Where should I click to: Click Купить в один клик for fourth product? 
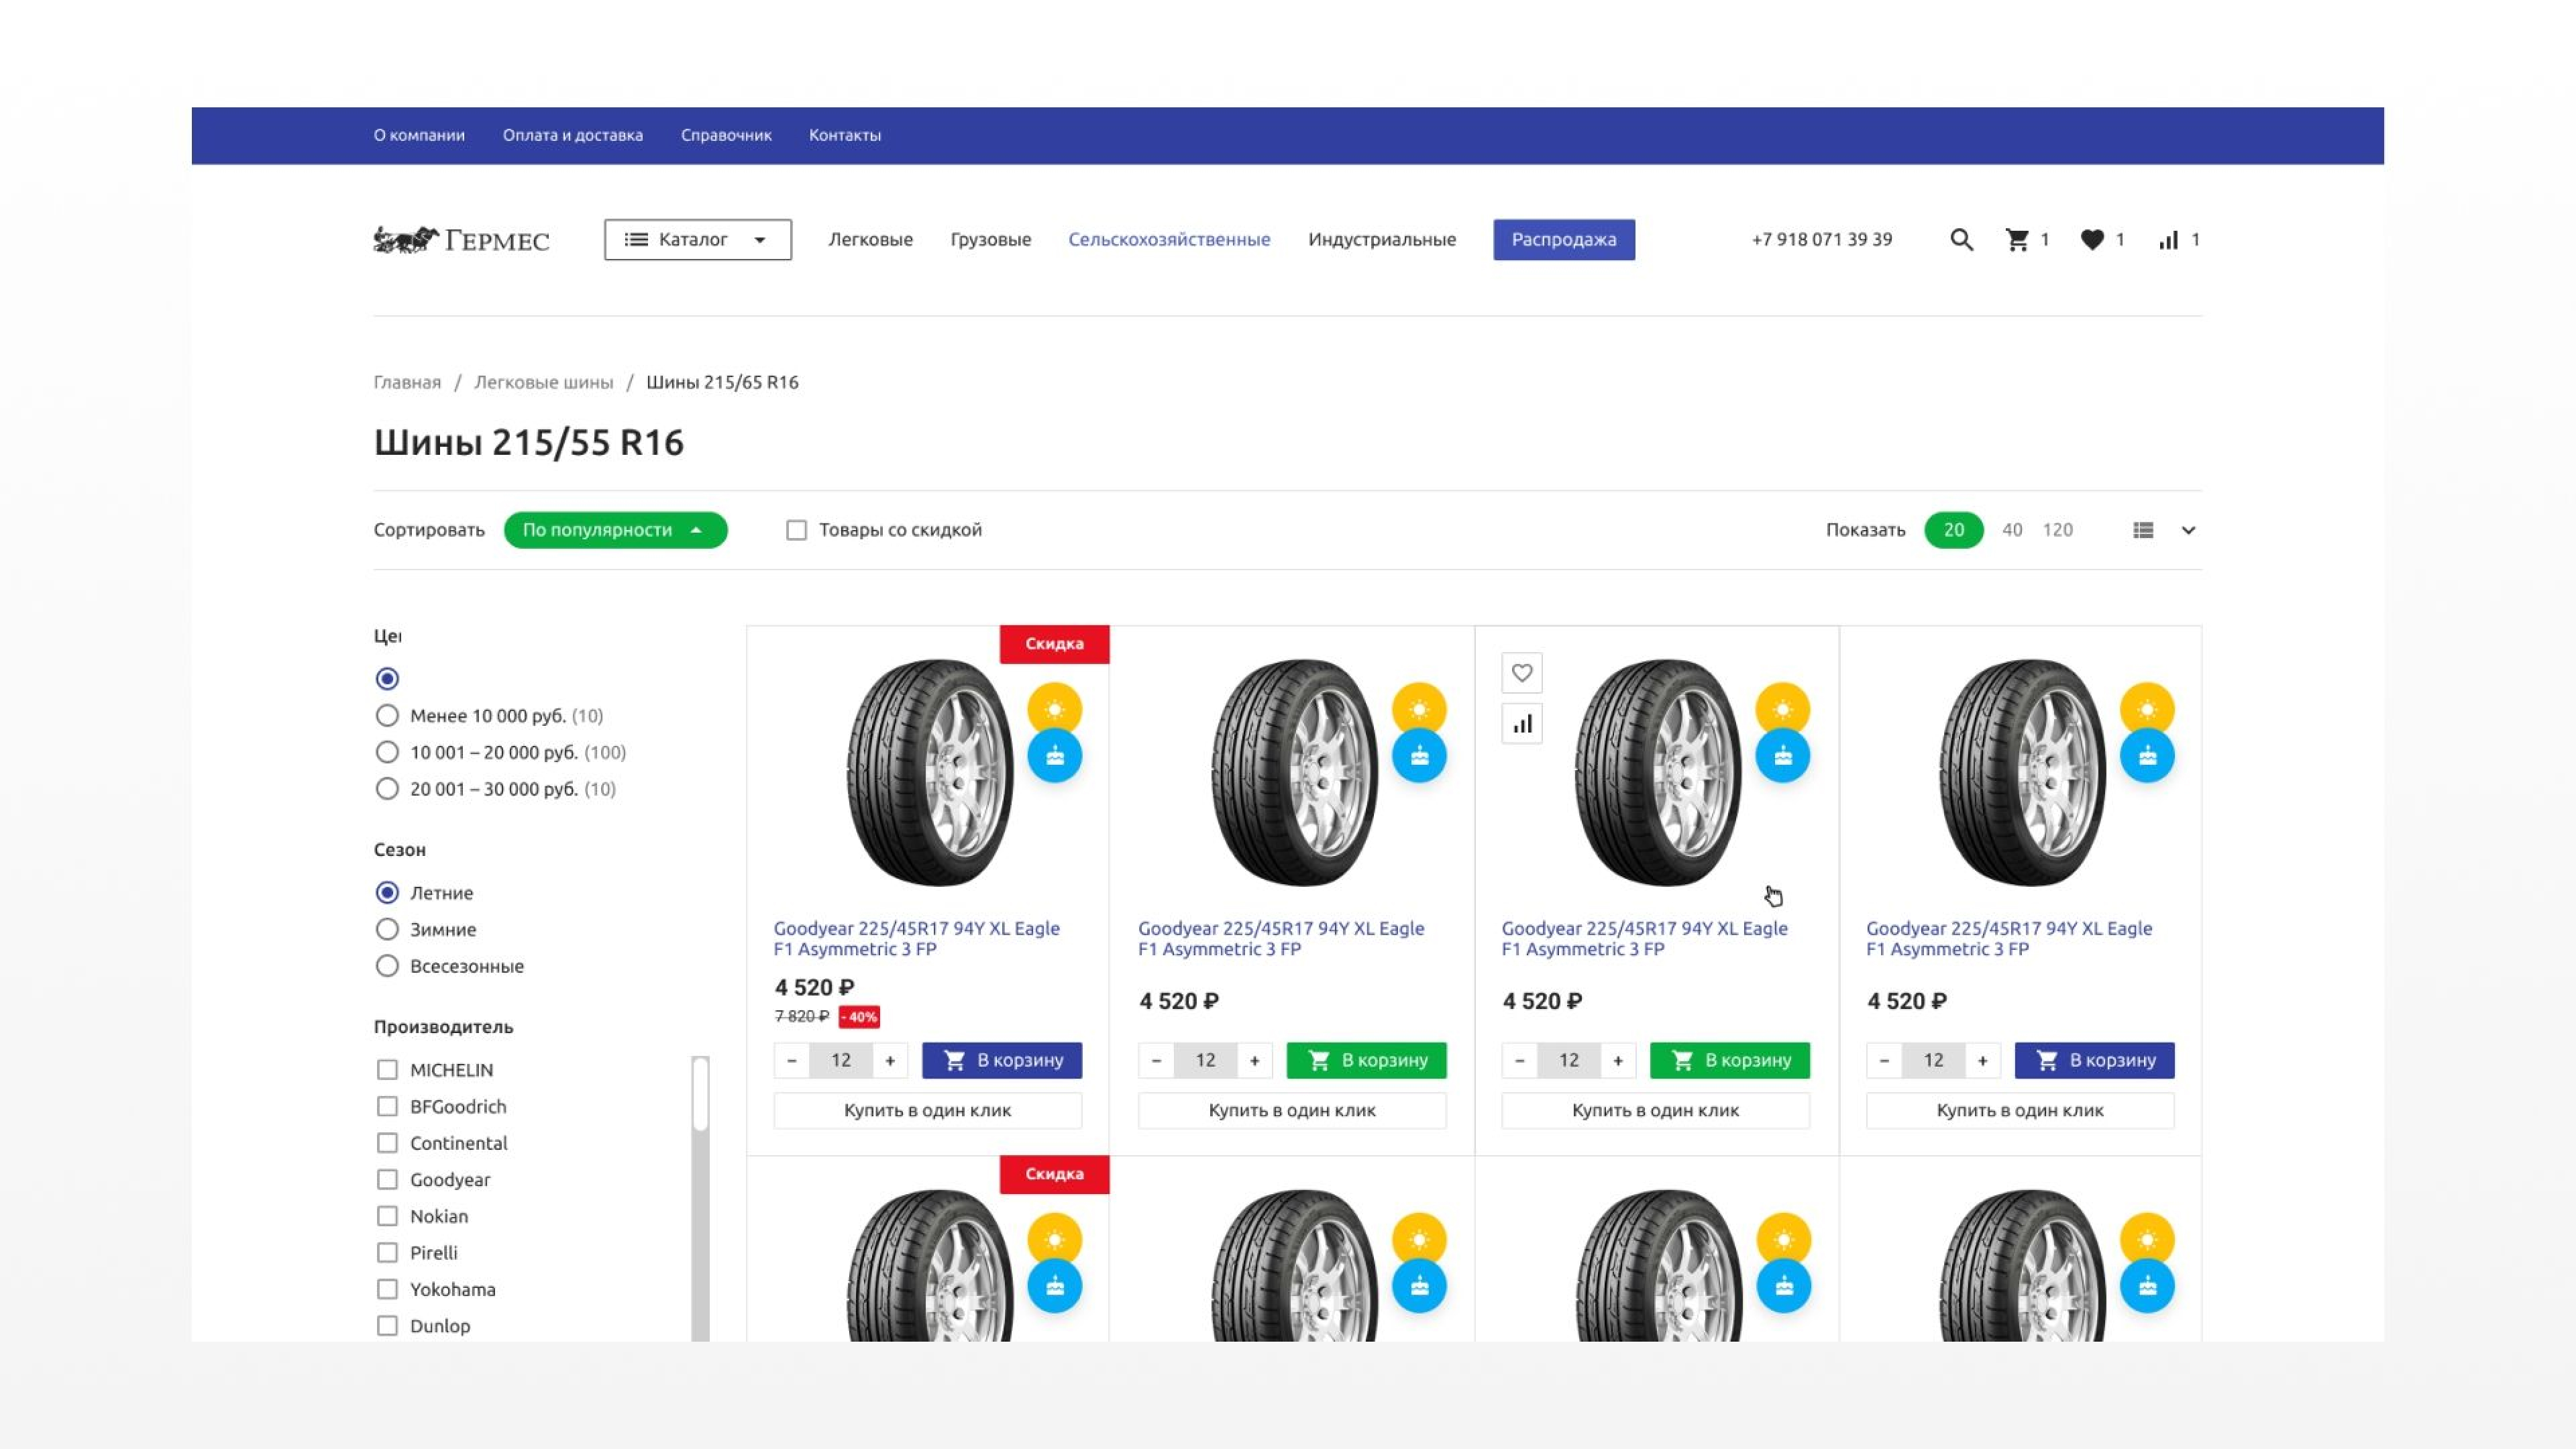coord(2020,1110)
